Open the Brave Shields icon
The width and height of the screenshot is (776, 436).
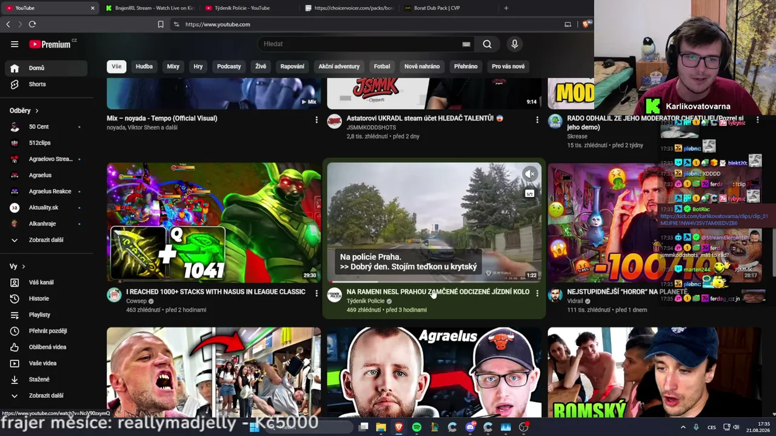tap(586, 24)
